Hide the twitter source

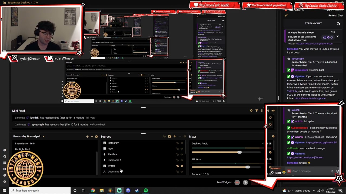(x=182, y=166)
